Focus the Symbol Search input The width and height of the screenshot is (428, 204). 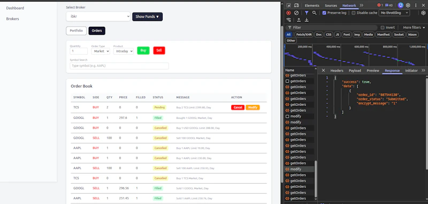pyautogui.click(x=119, y=66)
